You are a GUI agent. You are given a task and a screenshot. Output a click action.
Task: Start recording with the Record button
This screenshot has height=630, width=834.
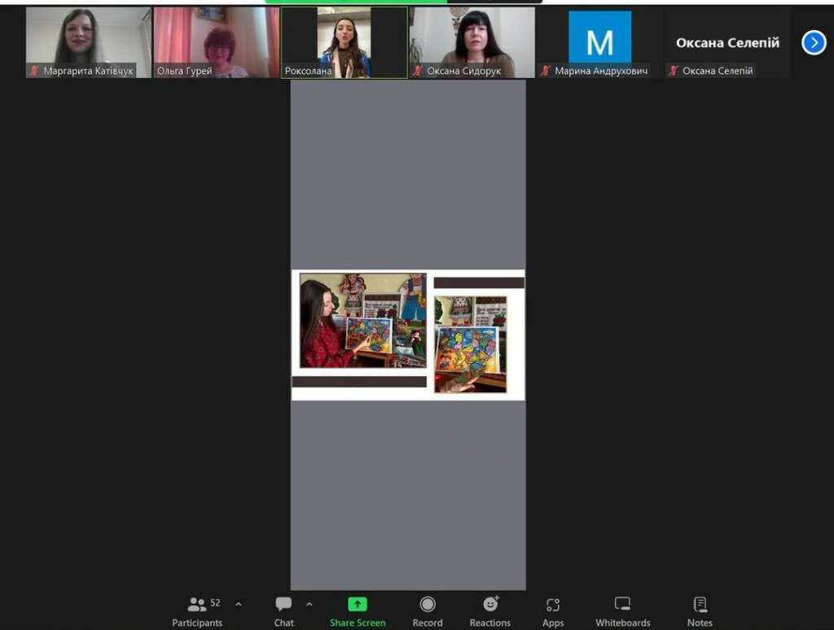pos(427,611)
